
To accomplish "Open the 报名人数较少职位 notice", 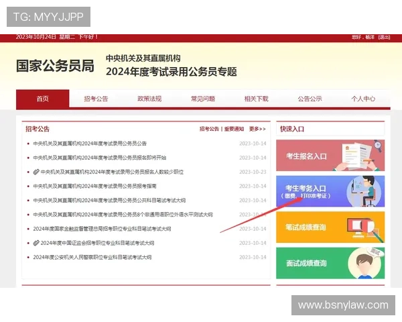I will click(x=112, y=172).
